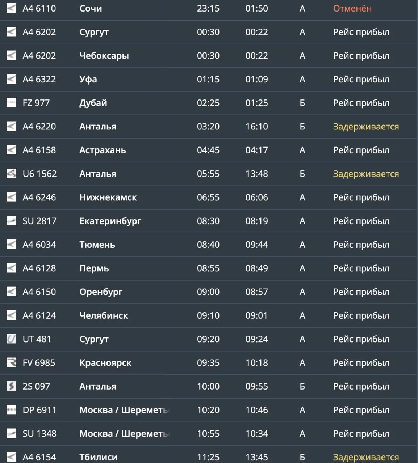Screen dimensions: 418x463
Task: Click the airline icon beside SU 1348
Action: (12, 433)
